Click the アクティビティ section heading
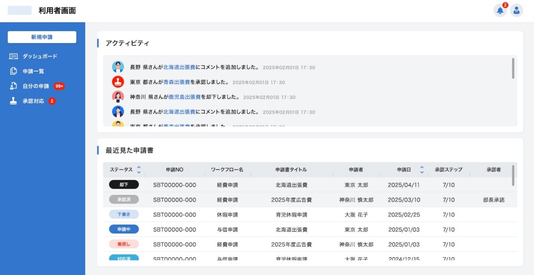 pyautogui.click(x=127, y=43)
